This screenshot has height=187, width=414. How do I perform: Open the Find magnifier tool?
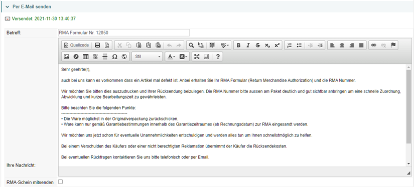tap(191, 45)
